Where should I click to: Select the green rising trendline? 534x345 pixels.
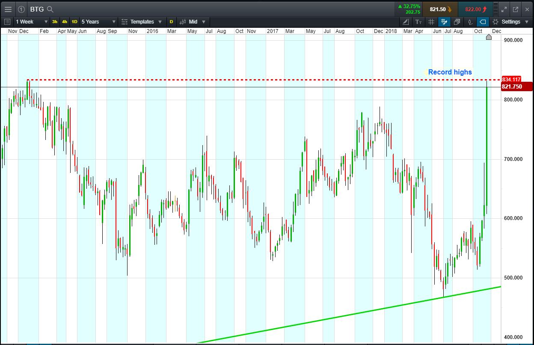[349, 315]
